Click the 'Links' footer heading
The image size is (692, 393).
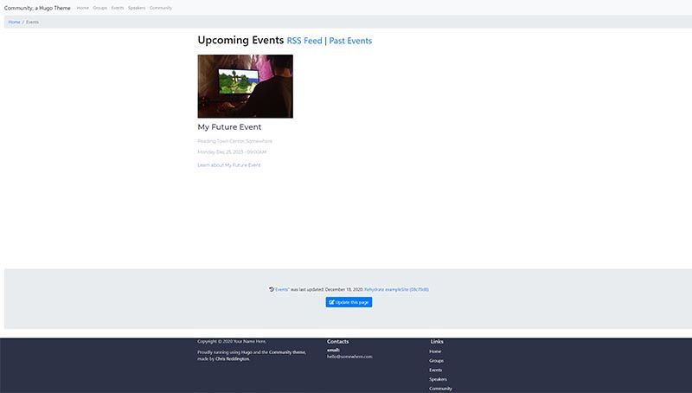(x=437, y=342)
